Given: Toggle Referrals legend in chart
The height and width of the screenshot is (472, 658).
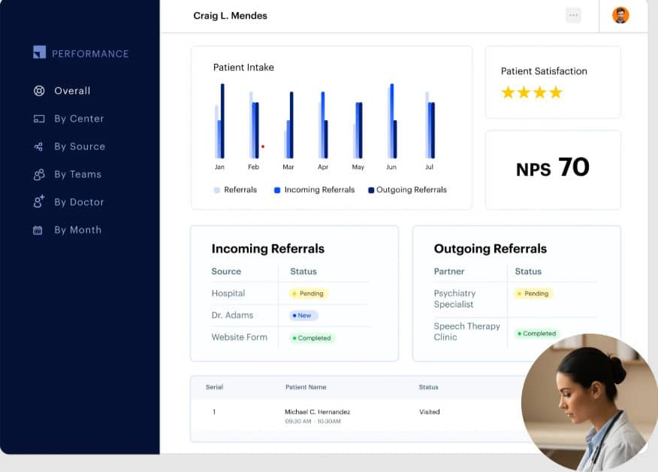Looking at the screenshot, I should coord(235,190).
